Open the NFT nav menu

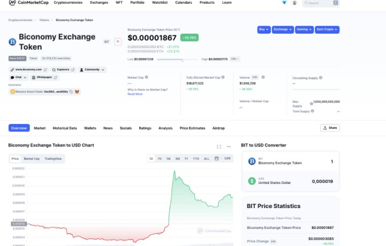point(119,3)
